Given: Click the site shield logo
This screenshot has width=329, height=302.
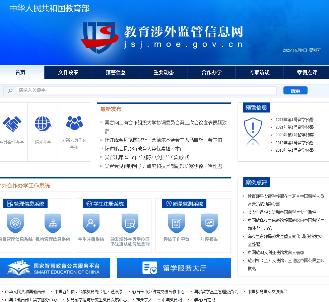Looking at the screenshot, I should click(100, 37).
